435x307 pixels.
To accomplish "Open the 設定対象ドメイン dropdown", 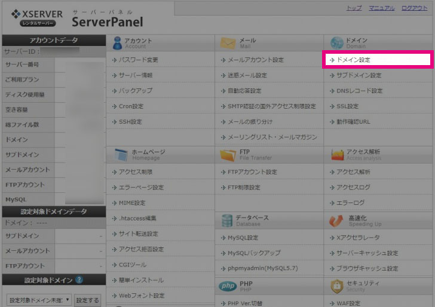I will tap(39, 300).
